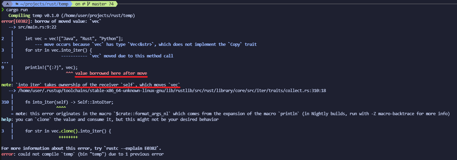Viewport: 457px width, 160px height.
Task: Click the green prompt arrow before cargo run
Action: (2, 10)
